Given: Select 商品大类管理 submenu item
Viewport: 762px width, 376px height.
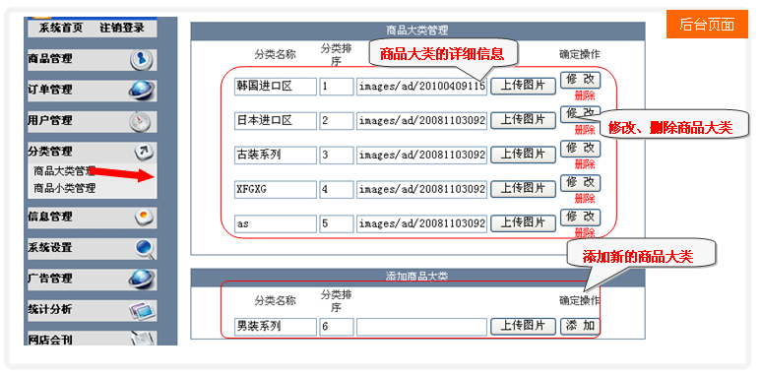Looking at the screenshot, I should tap(64, 171).
